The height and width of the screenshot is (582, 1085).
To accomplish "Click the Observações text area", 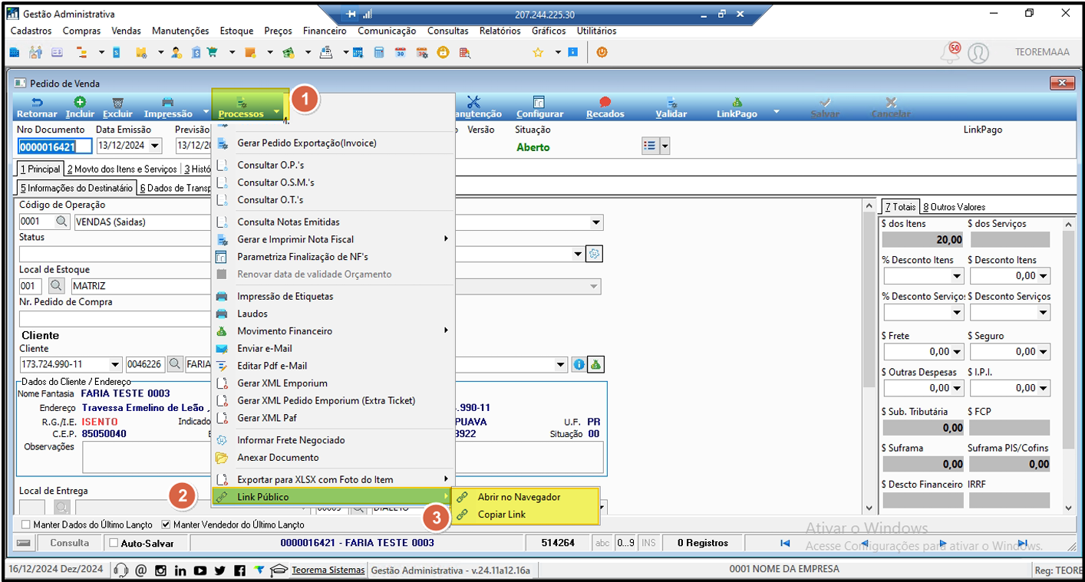I will pyautogui.click(x=342, y=457).
